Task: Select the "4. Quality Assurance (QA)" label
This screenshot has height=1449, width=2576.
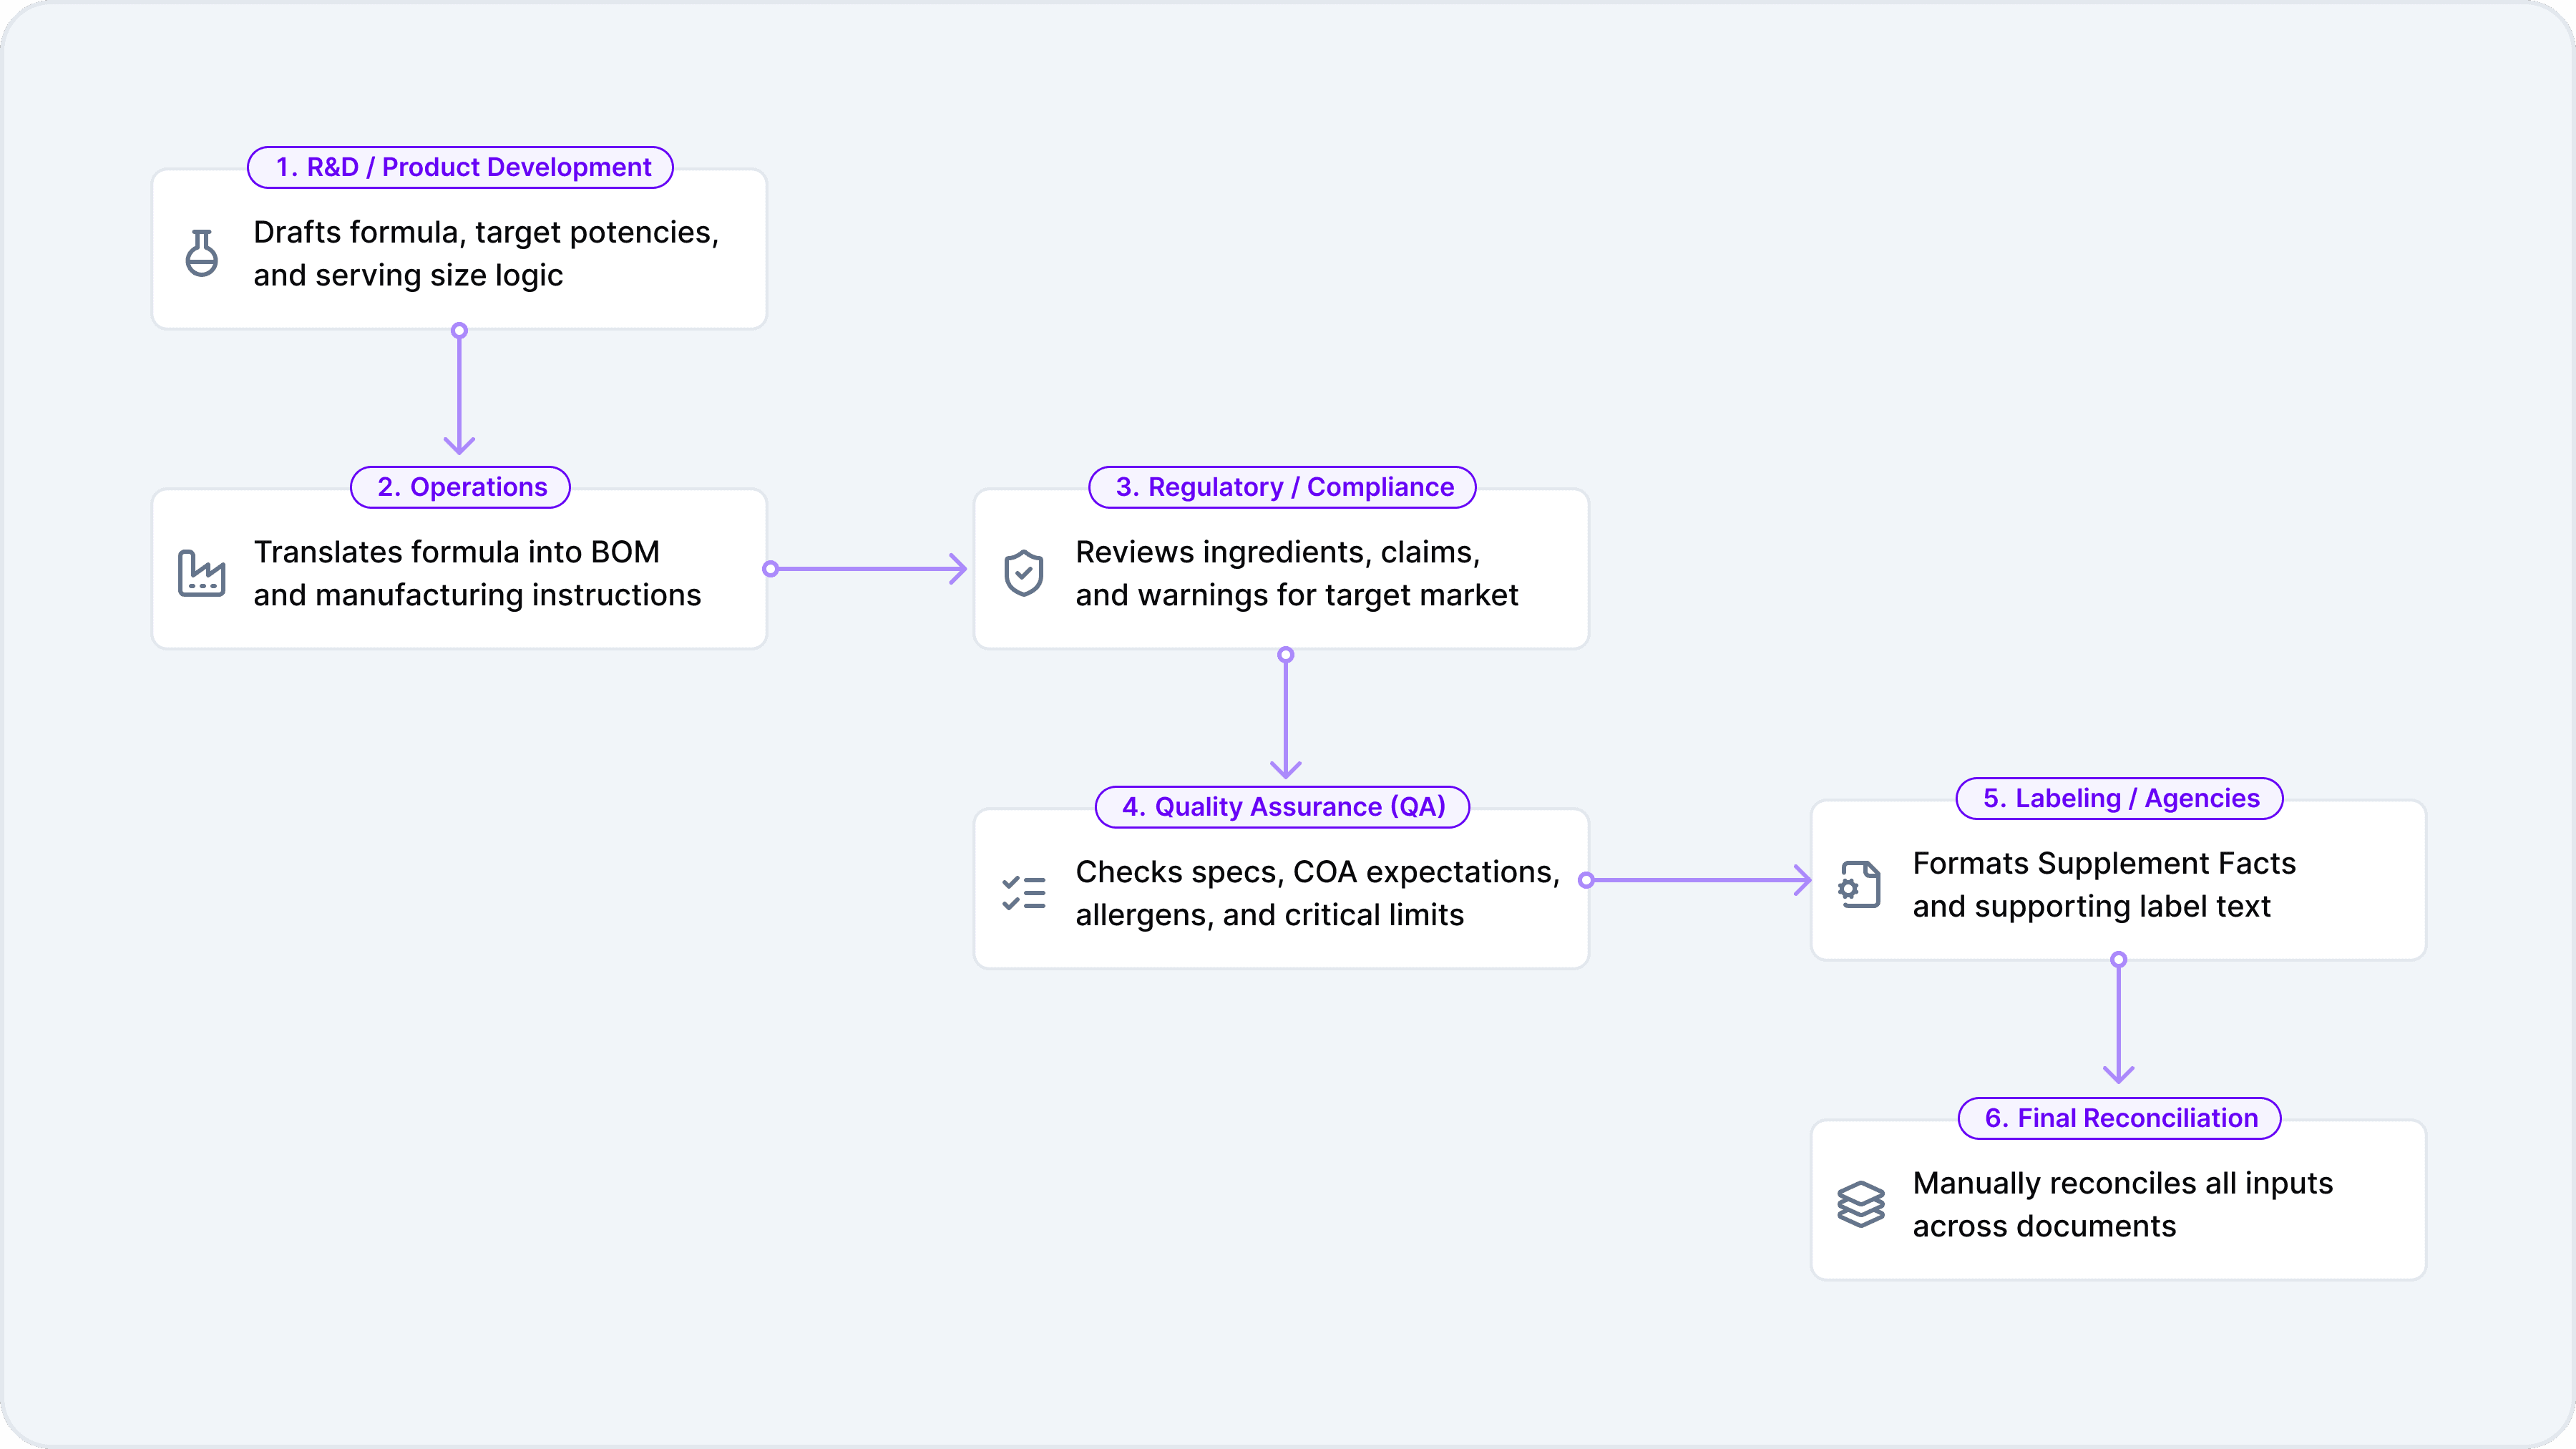Action: [x=1283, y=807]
